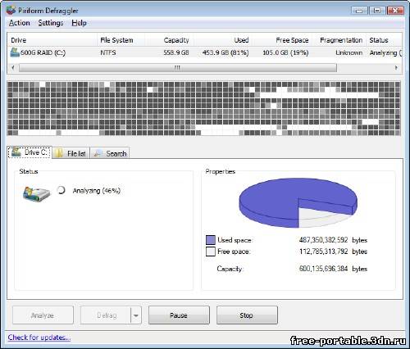Switch to the Search tab

point(110,153)
